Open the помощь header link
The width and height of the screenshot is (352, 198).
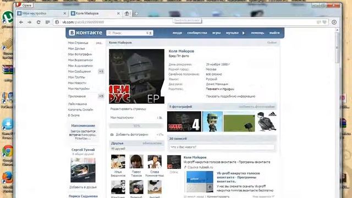[257, 33]
